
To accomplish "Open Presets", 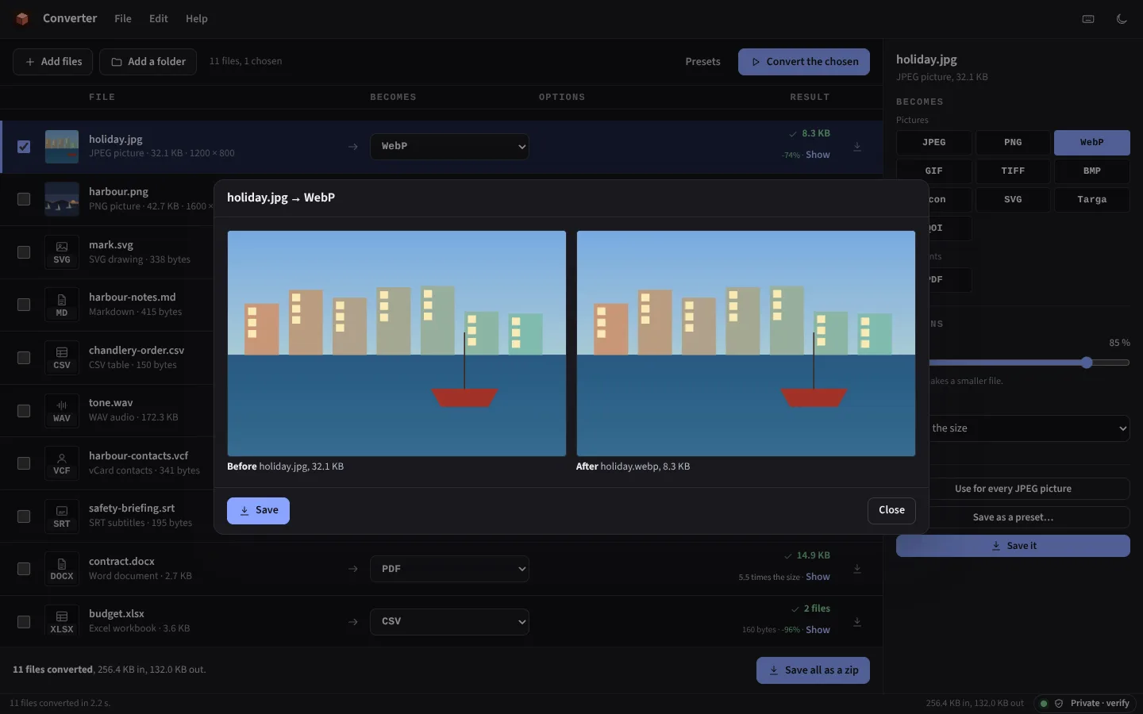I will [703, 62].
